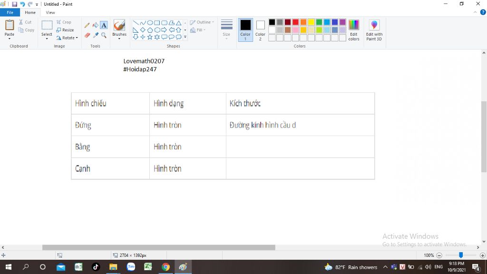
Task: Choose the Right arrow shape
Action: [164, 30]
